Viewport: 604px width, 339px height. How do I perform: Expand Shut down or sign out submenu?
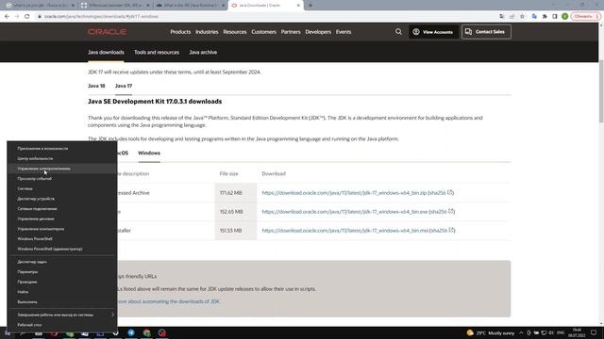pyautogui.click(x=61, y=315)
